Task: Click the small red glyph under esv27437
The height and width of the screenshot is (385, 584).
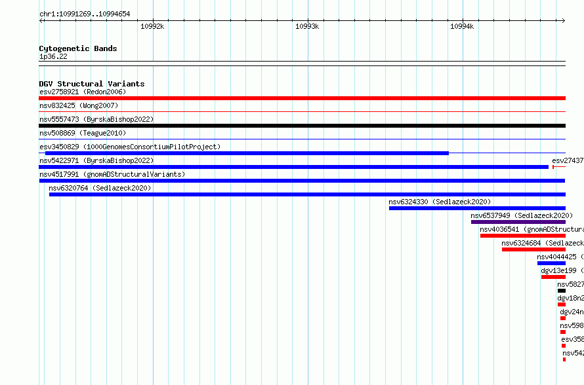Action: pyautogui.click(x=559, y=167)
